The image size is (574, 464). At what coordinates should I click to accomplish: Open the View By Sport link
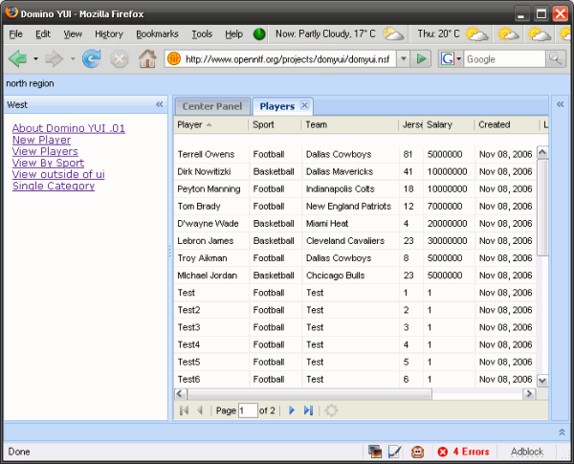point(49,163)
